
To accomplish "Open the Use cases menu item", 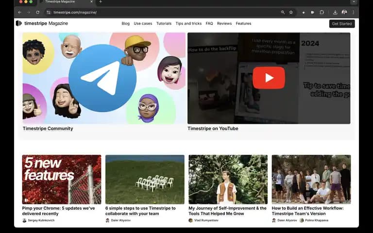I will click(x=143, y=23).
